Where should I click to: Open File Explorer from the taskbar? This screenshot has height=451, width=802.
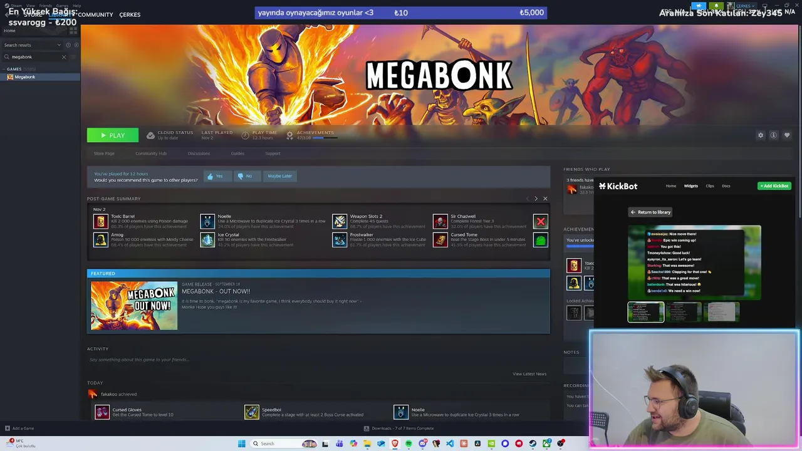tap(367, 443)
